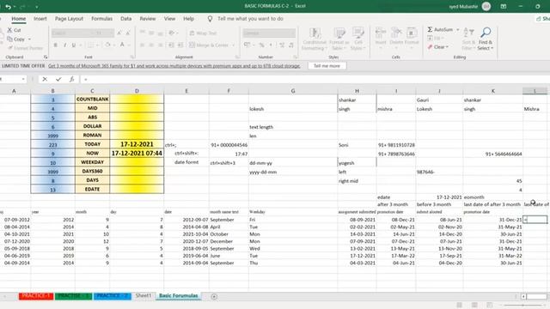
Task: Open Sort & Filter menu
Action: tap(467, 39)
